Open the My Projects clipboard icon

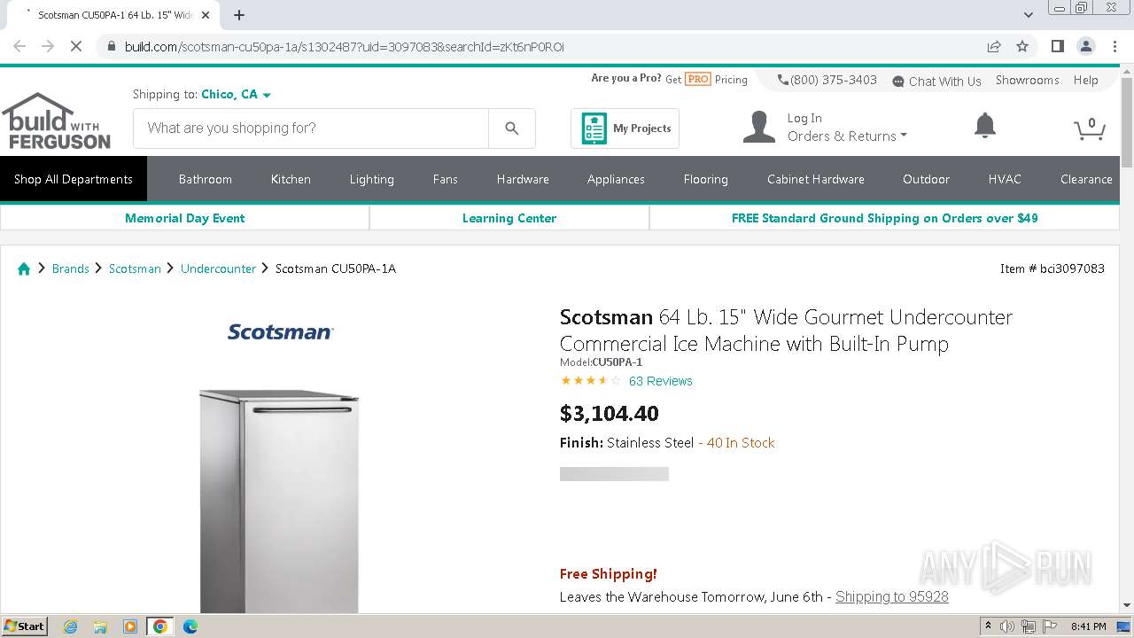(594, 128)
